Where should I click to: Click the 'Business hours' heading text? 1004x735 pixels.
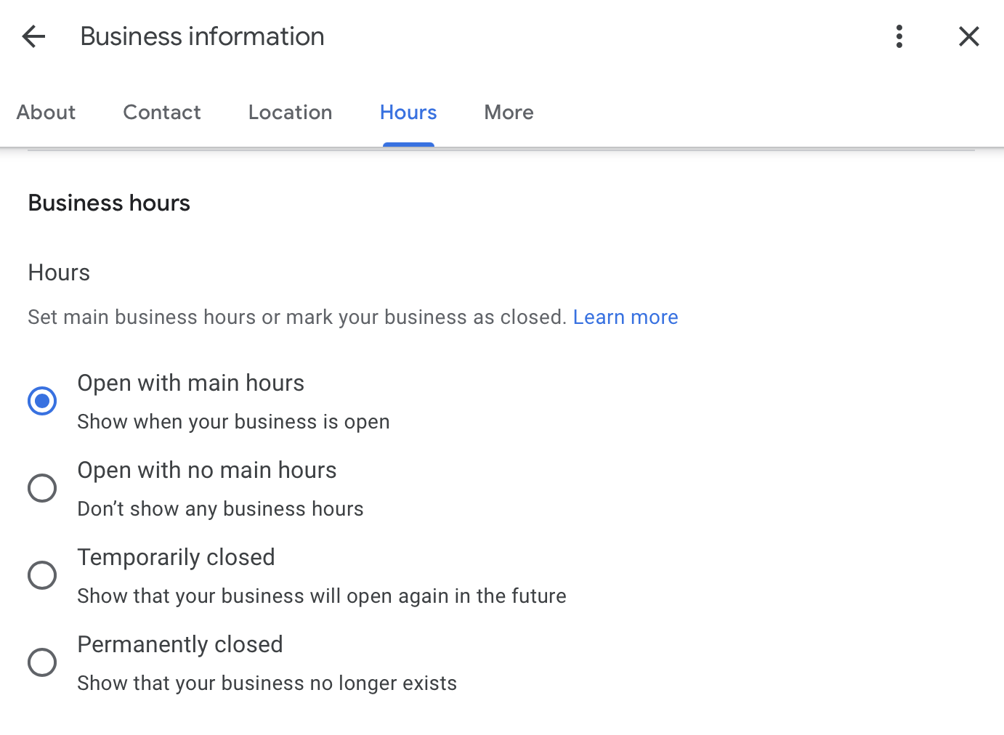pos(109,203)
